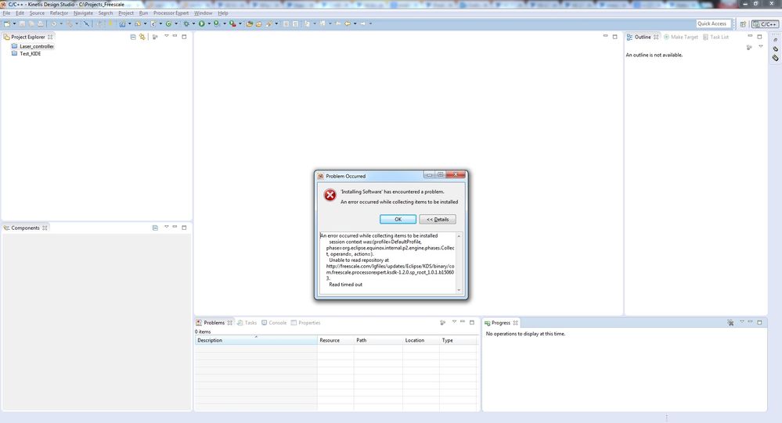This screenshot has width=782, height=423.
Task: Open the New file dropdown arrow
Action: click(x=14, y=23)
